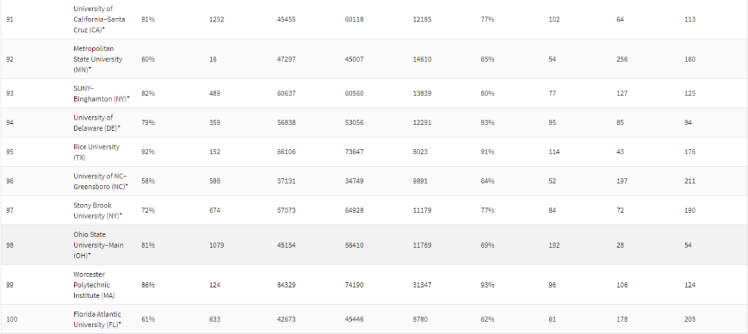The image size is (748, 334).
Task: Open Stony Brook University (NY) entry
Action: tap(98, 210)
